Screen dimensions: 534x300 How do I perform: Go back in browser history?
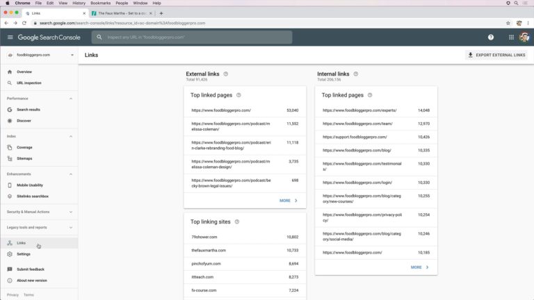click(6, 23)
